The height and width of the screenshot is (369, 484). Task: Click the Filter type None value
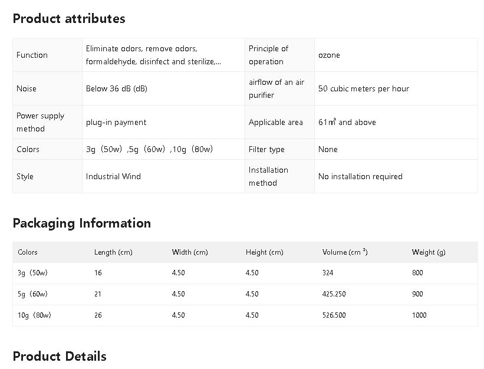point(328,149)
